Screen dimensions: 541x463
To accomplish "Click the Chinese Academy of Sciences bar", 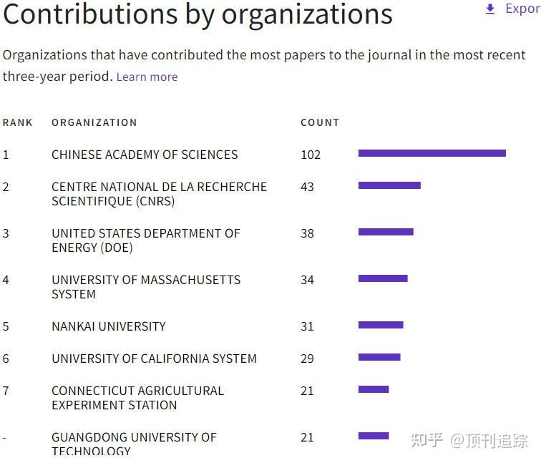I will click(432, 153).
